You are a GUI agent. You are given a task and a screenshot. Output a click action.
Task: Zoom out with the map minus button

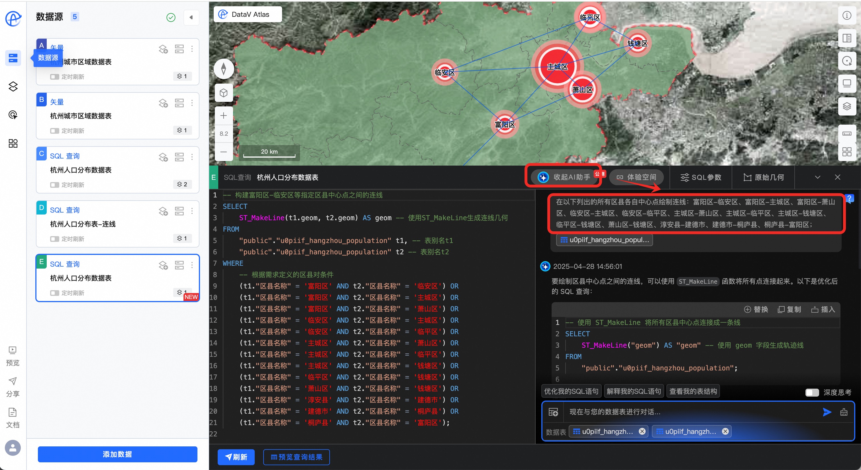coord(224,152)
